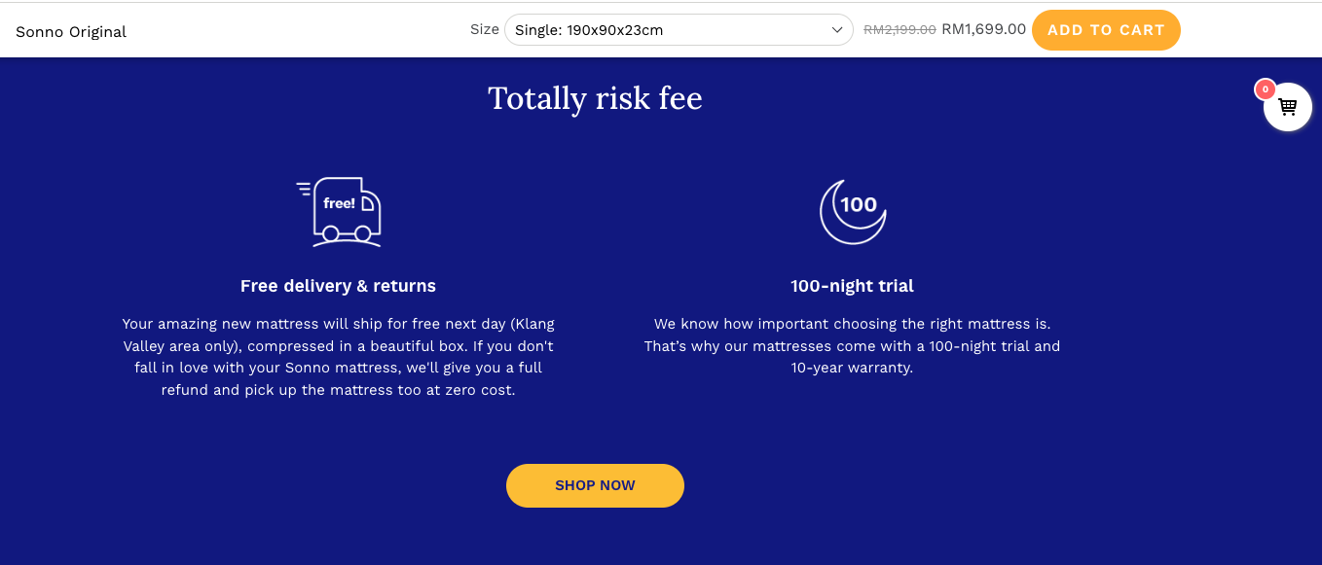Select the "100-night trial" heading
The image size is (1322, 565).
[852, 286]
